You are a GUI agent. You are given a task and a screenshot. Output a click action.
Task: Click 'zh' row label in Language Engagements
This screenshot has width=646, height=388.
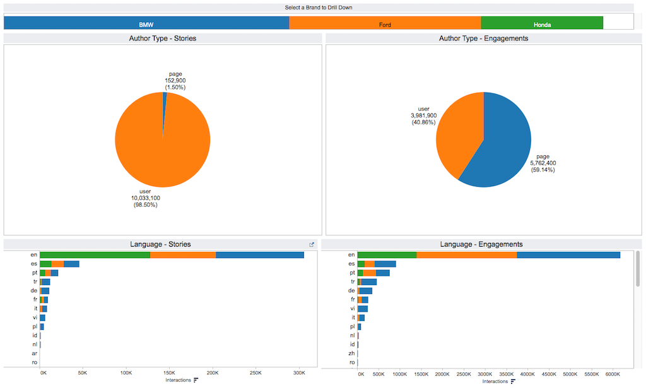coord(351,353)
